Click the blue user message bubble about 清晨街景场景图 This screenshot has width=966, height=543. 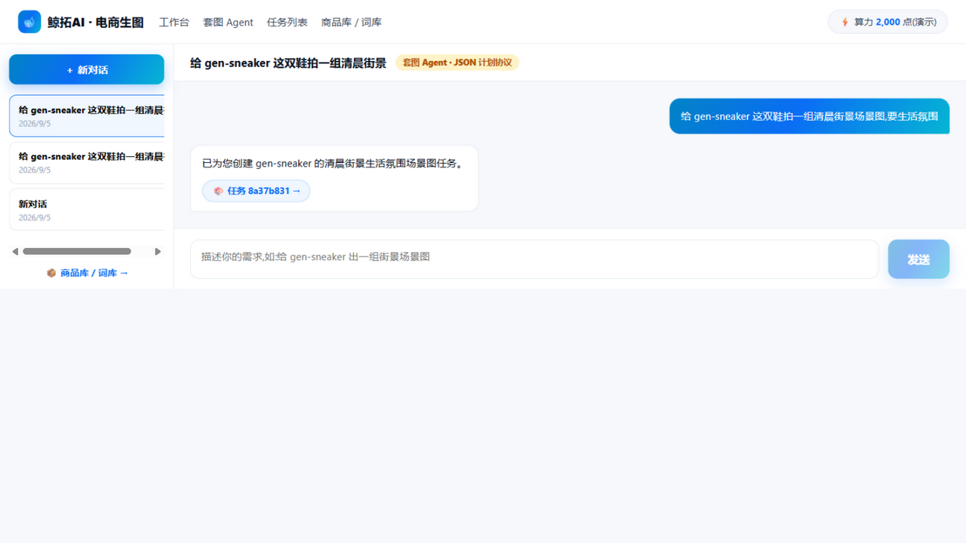click(809, 116)
